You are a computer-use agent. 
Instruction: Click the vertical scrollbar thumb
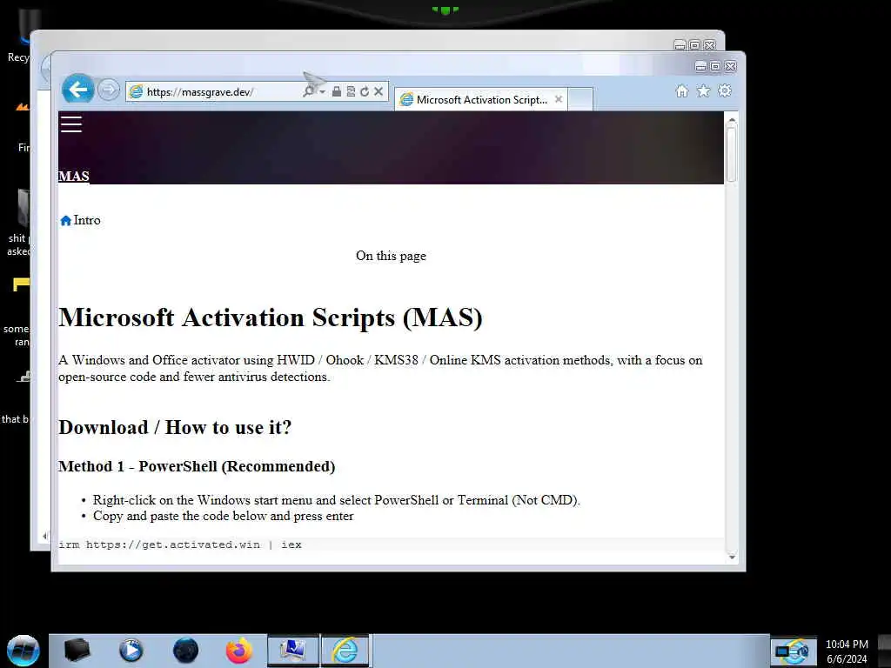[x=732, y=153]
